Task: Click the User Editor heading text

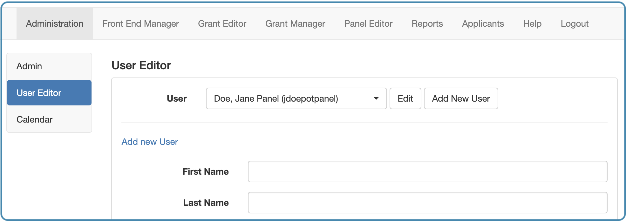Action: click(x=141, y=65)
